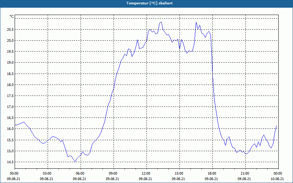Click the 12:00 time label
The height and width of the screenshot is (183, 293).
click(x=145, y=173)
